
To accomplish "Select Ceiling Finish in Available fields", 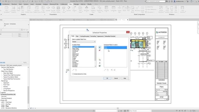I will [x=76, y=50].
